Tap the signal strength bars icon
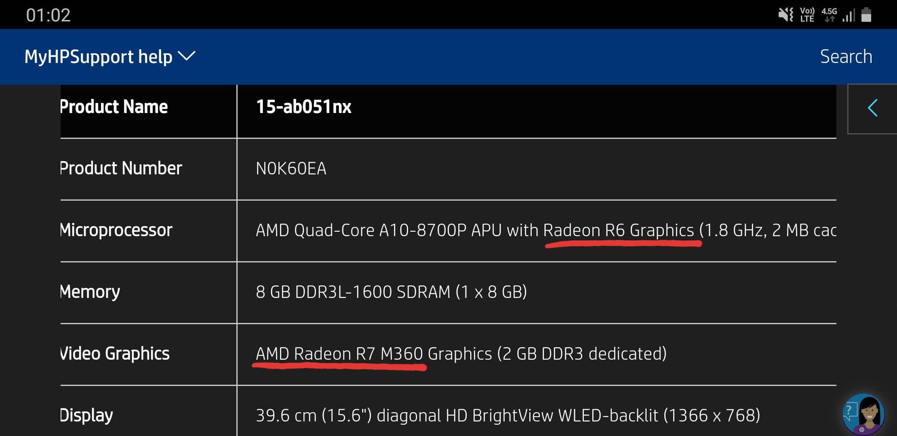 pos(849,15)
